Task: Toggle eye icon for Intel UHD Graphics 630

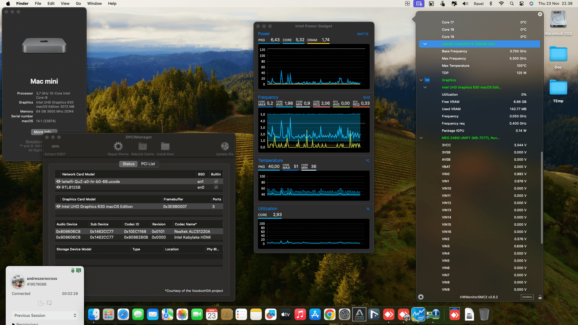Action: [58, 206]
